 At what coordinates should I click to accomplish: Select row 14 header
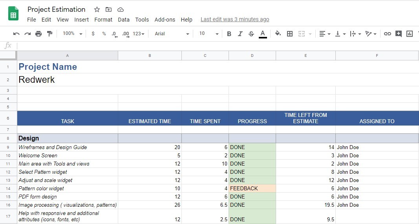click(8, 188)
